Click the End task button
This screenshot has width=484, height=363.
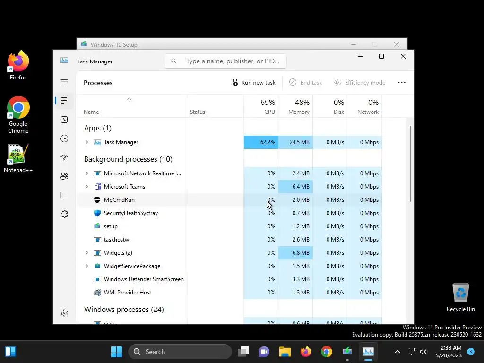click(x=306, y=83)
